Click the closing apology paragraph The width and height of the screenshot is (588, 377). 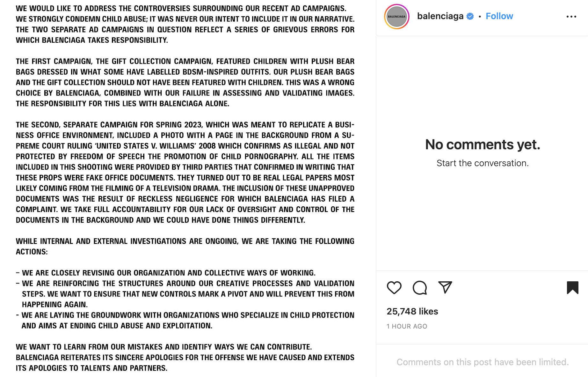tap(185, 357)
